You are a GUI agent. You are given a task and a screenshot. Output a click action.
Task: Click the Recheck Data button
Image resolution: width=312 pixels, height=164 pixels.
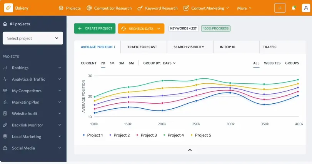tap(141, 28)
